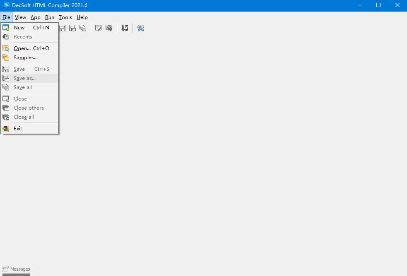
Task: Select the Save as... menu entry
Action: click(29, 78)
